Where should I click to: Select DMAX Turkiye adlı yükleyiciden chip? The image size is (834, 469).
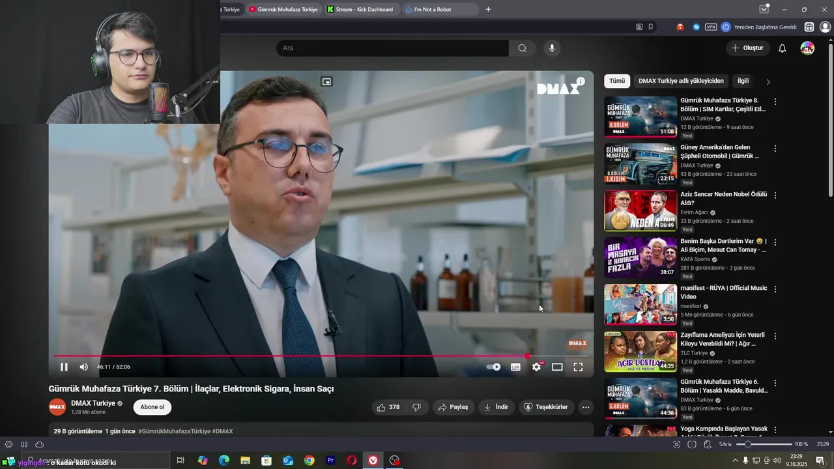click(681, 81)
